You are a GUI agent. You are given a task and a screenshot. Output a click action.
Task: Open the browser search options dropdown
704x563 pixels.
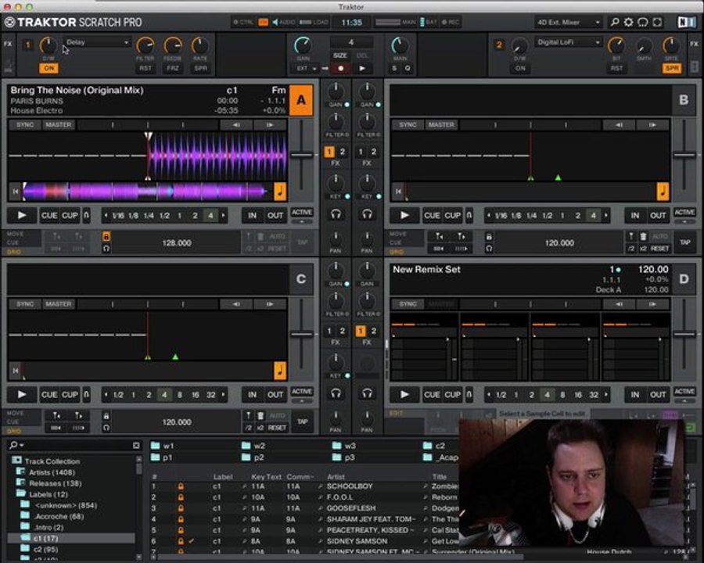[x=16, y=445]
